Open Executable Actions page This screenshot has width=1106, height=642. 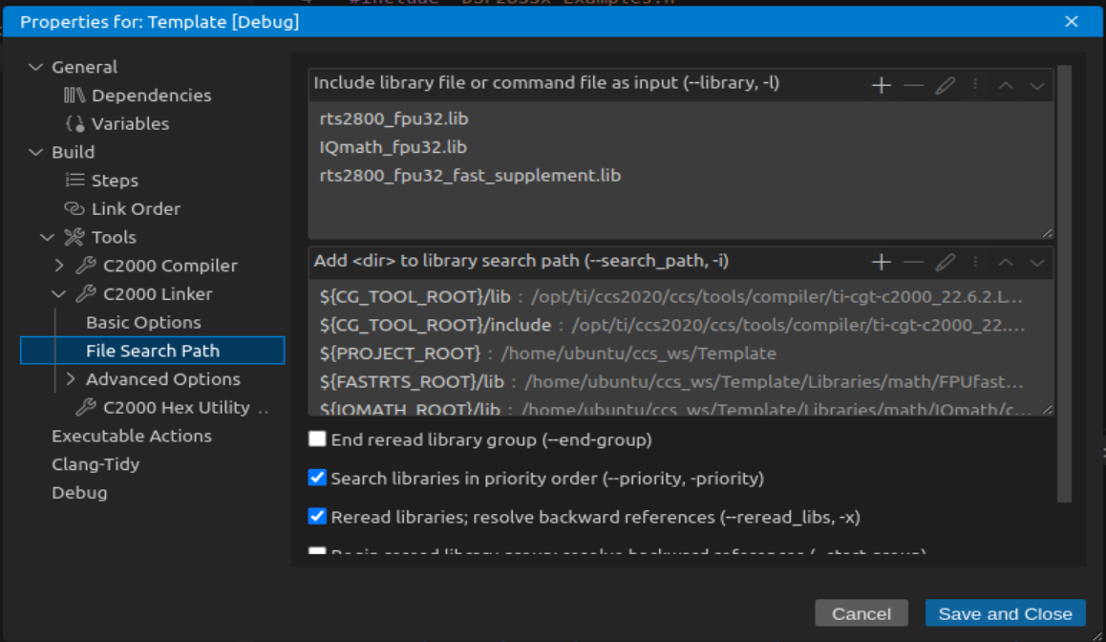[131, 436]
